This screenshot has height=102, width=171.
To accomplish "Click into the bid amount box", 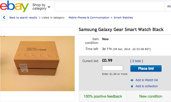I will (113, 68).
